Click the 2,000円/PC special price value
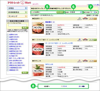 tap(61, 46)
